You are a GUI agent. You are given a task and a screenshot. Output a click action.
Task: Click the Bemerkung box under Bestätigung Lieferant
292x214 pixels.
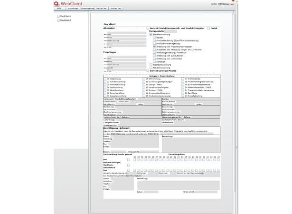click(191, 145)
